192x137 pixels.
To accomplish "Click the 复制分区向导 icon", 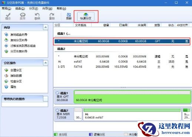I will click(6, 40).
